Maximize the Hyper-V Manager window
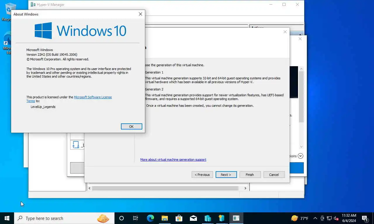Image resolution: width=374 pixels, height=224 pixels. tap(284, 4)
